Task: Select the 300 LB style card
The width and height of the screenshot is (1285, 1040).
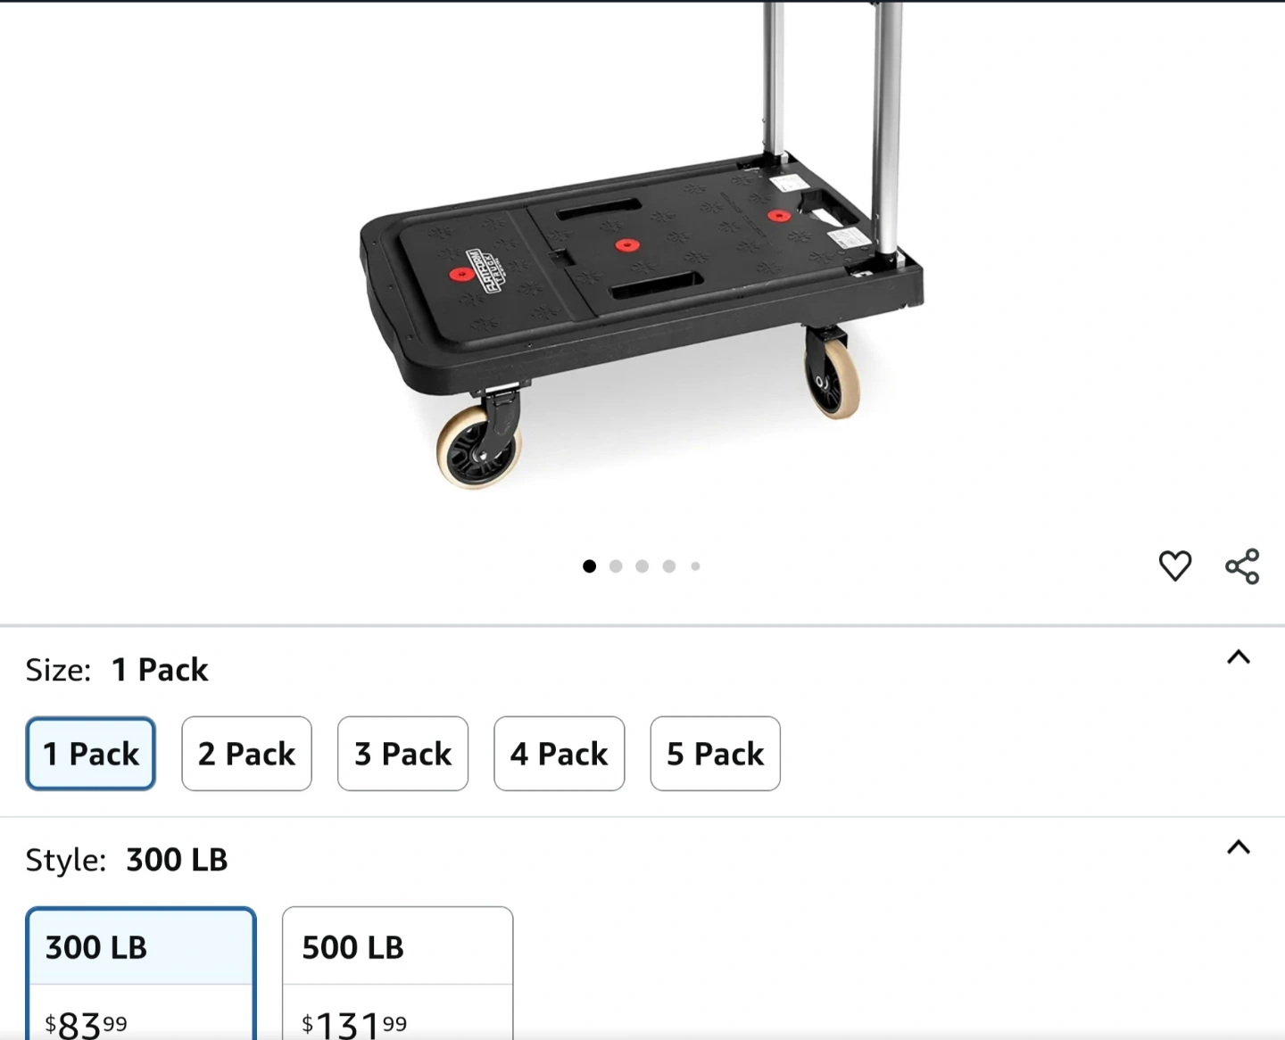Action: [x=141, y=973]
